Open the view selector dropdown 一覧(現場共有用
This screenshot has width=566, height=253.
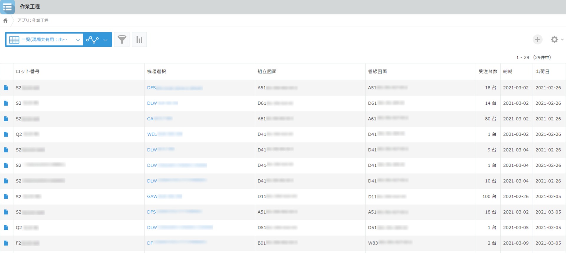44,39
